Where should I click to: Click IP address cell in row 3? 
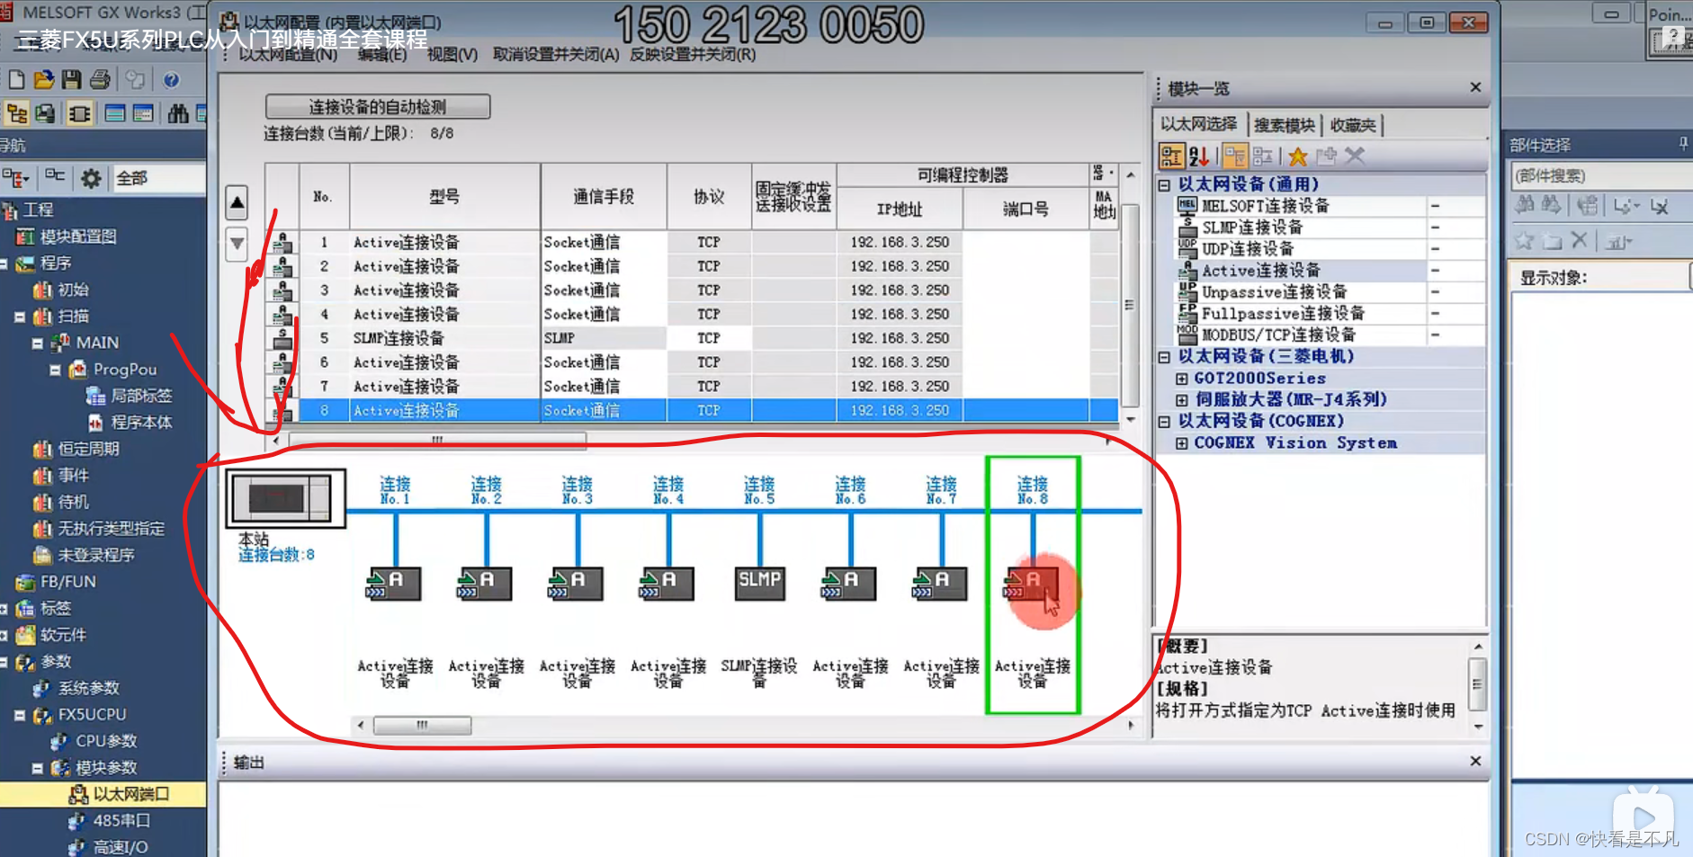pos(900,290)
